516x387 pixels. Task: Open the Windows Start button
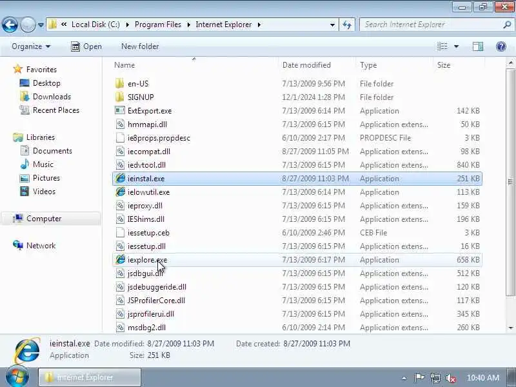pyautogui.click(x=17, y=377)
